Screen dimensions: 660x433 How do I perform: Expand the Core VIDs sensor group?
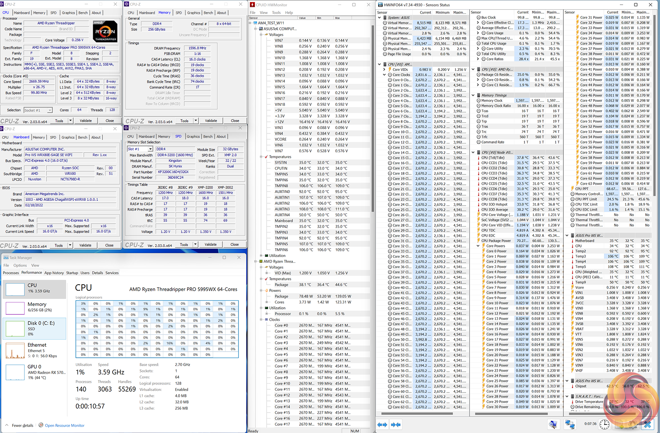pyautogui.click(x=385, y=69)
